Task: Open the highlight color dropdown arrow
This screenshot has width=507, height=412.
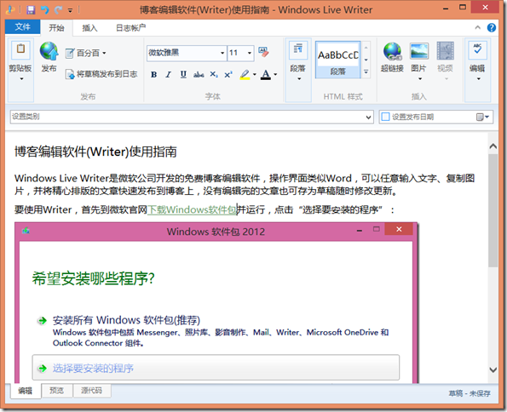Action: (x=255, y=75)
